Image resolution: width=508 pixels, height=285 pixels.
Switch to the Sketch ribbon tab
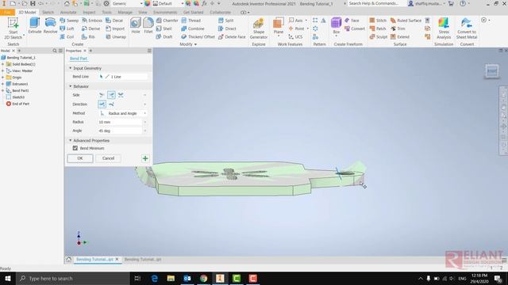pos(48,13)
